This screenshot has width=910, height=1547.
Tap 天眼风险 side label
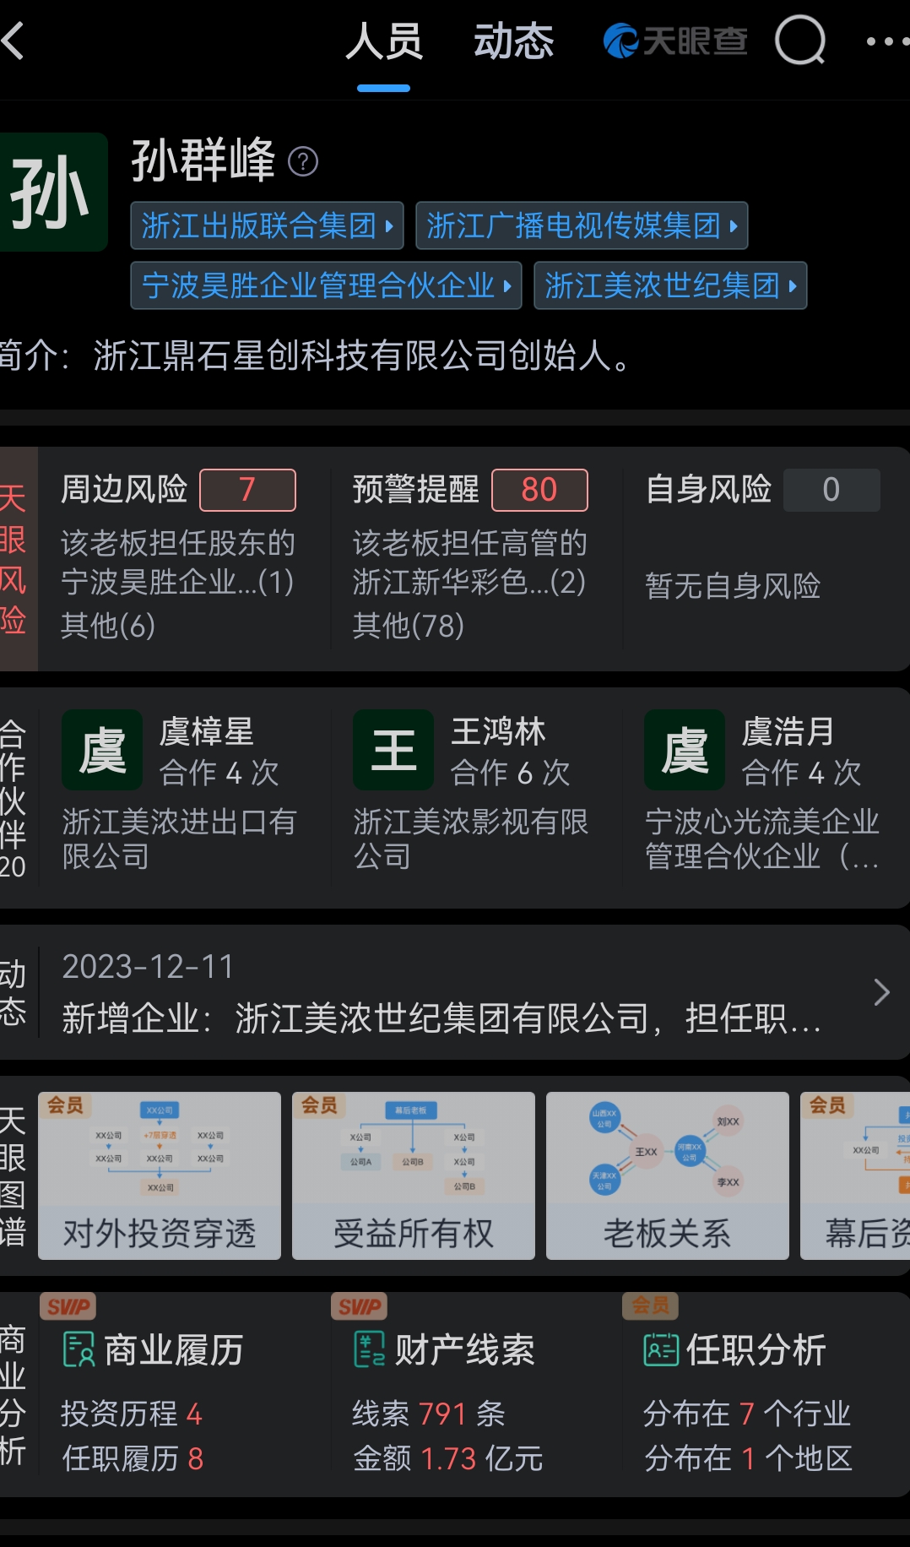pyautogui.click(x=15, y=559)
